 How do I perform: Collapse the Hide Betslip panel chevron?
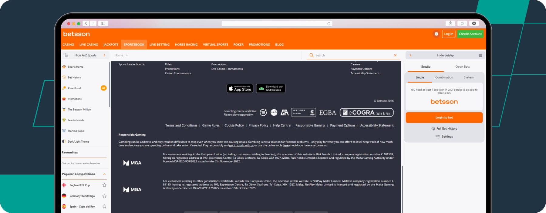tap(410, 55)
